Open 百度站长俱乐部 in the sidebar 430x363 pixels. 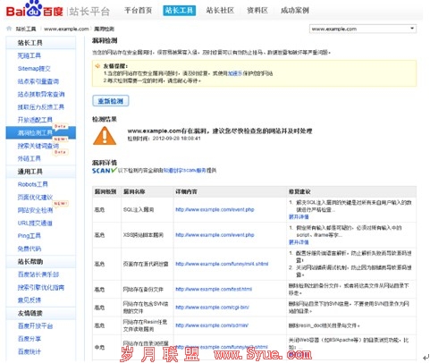point(38,274)
